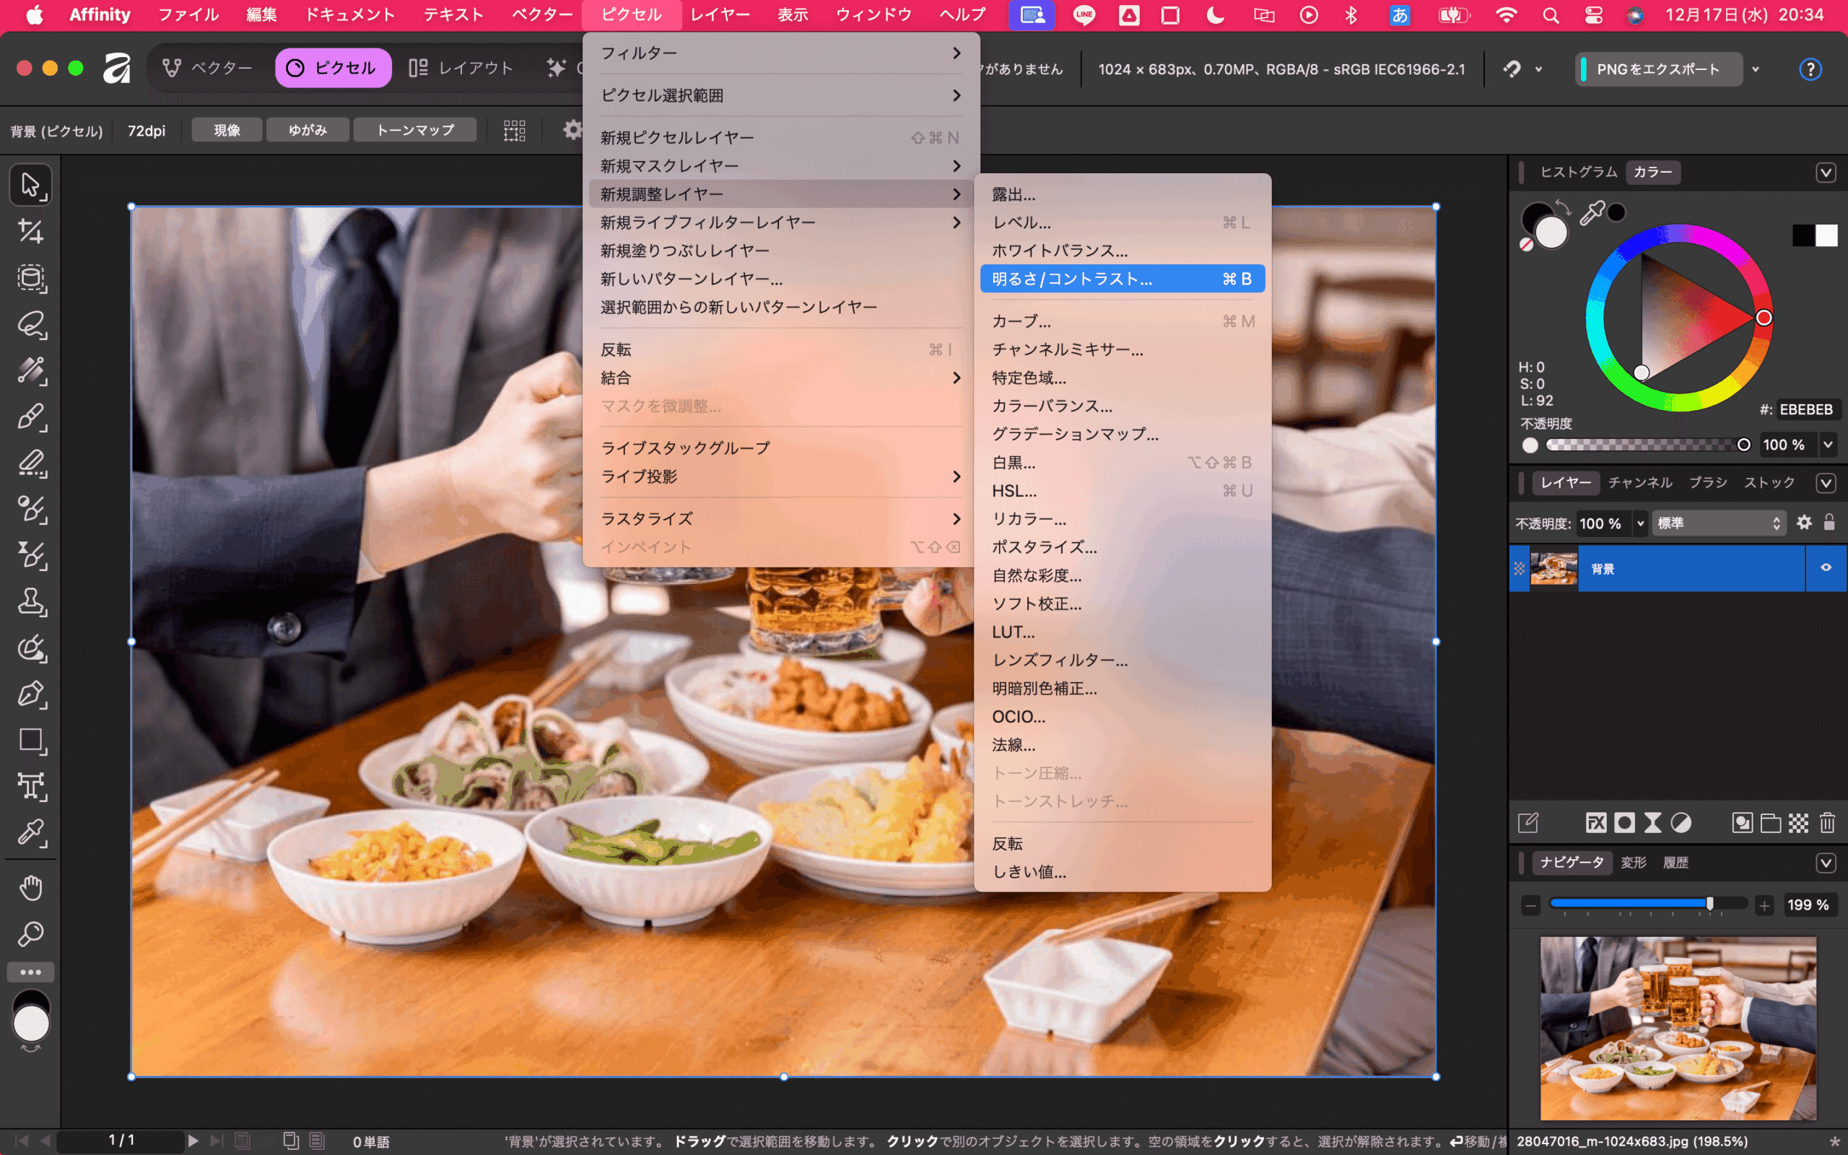Click the トーンマップ button

[414, 130]
